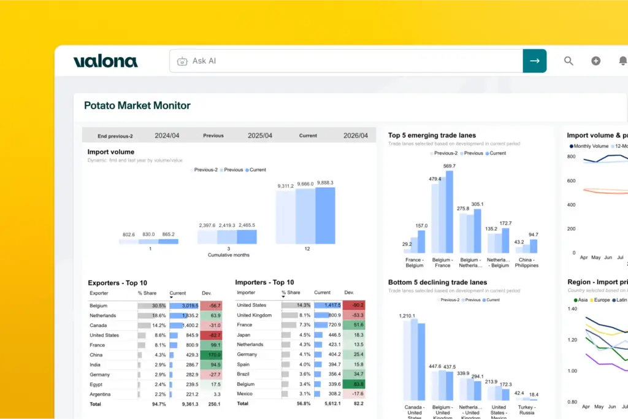
Task: Click the Ask AI robot icon
Action: coord(182,61)
